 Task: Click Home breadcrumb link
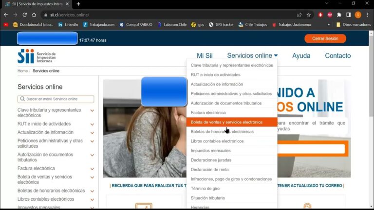pyautogui.click(x=22, y=70)
